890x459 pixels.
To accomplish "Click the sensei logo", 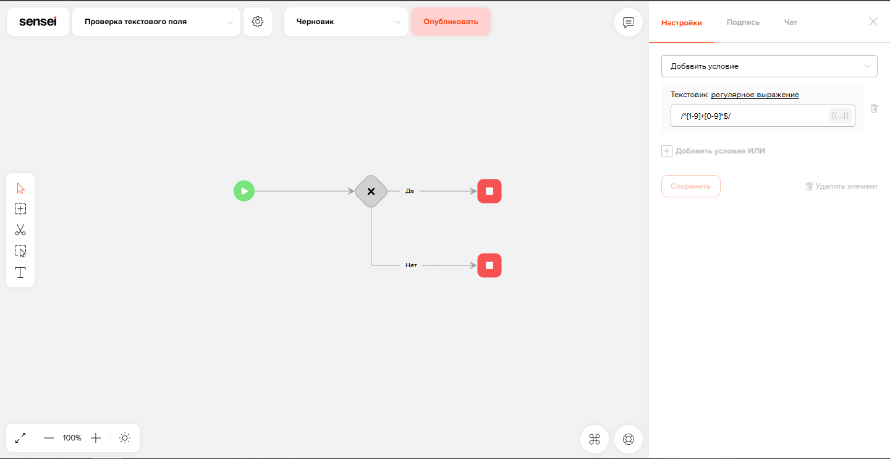I will click(38, 22).
